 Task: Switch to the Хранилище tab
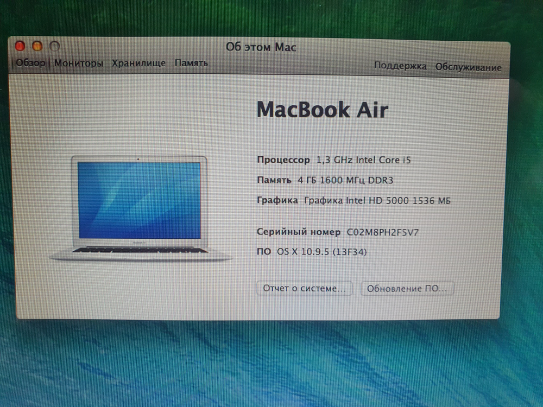(138, 63)
